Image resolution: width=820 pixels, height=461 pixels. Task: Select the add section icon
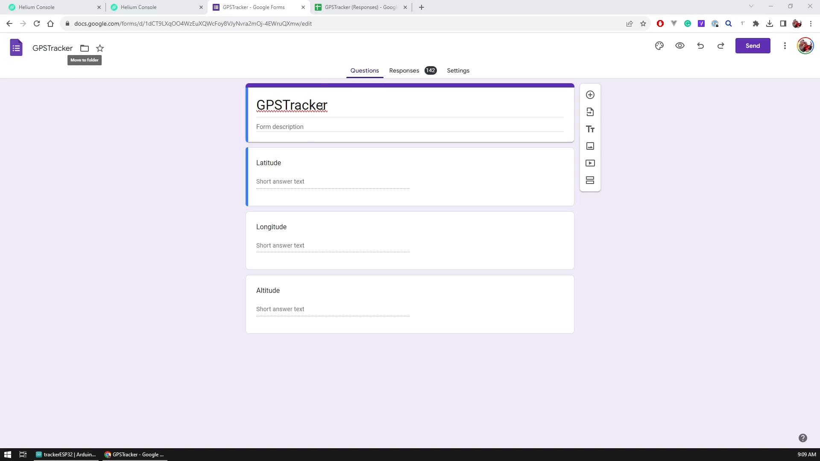tap(590, 180)
